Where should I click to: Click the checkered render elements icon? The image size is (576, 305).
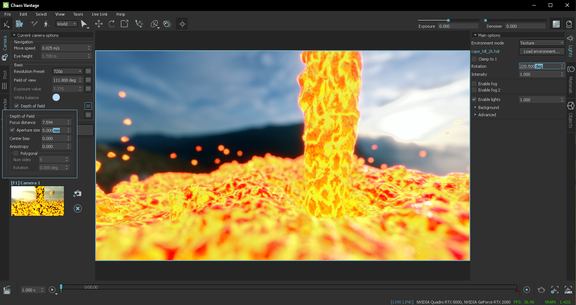556,24
